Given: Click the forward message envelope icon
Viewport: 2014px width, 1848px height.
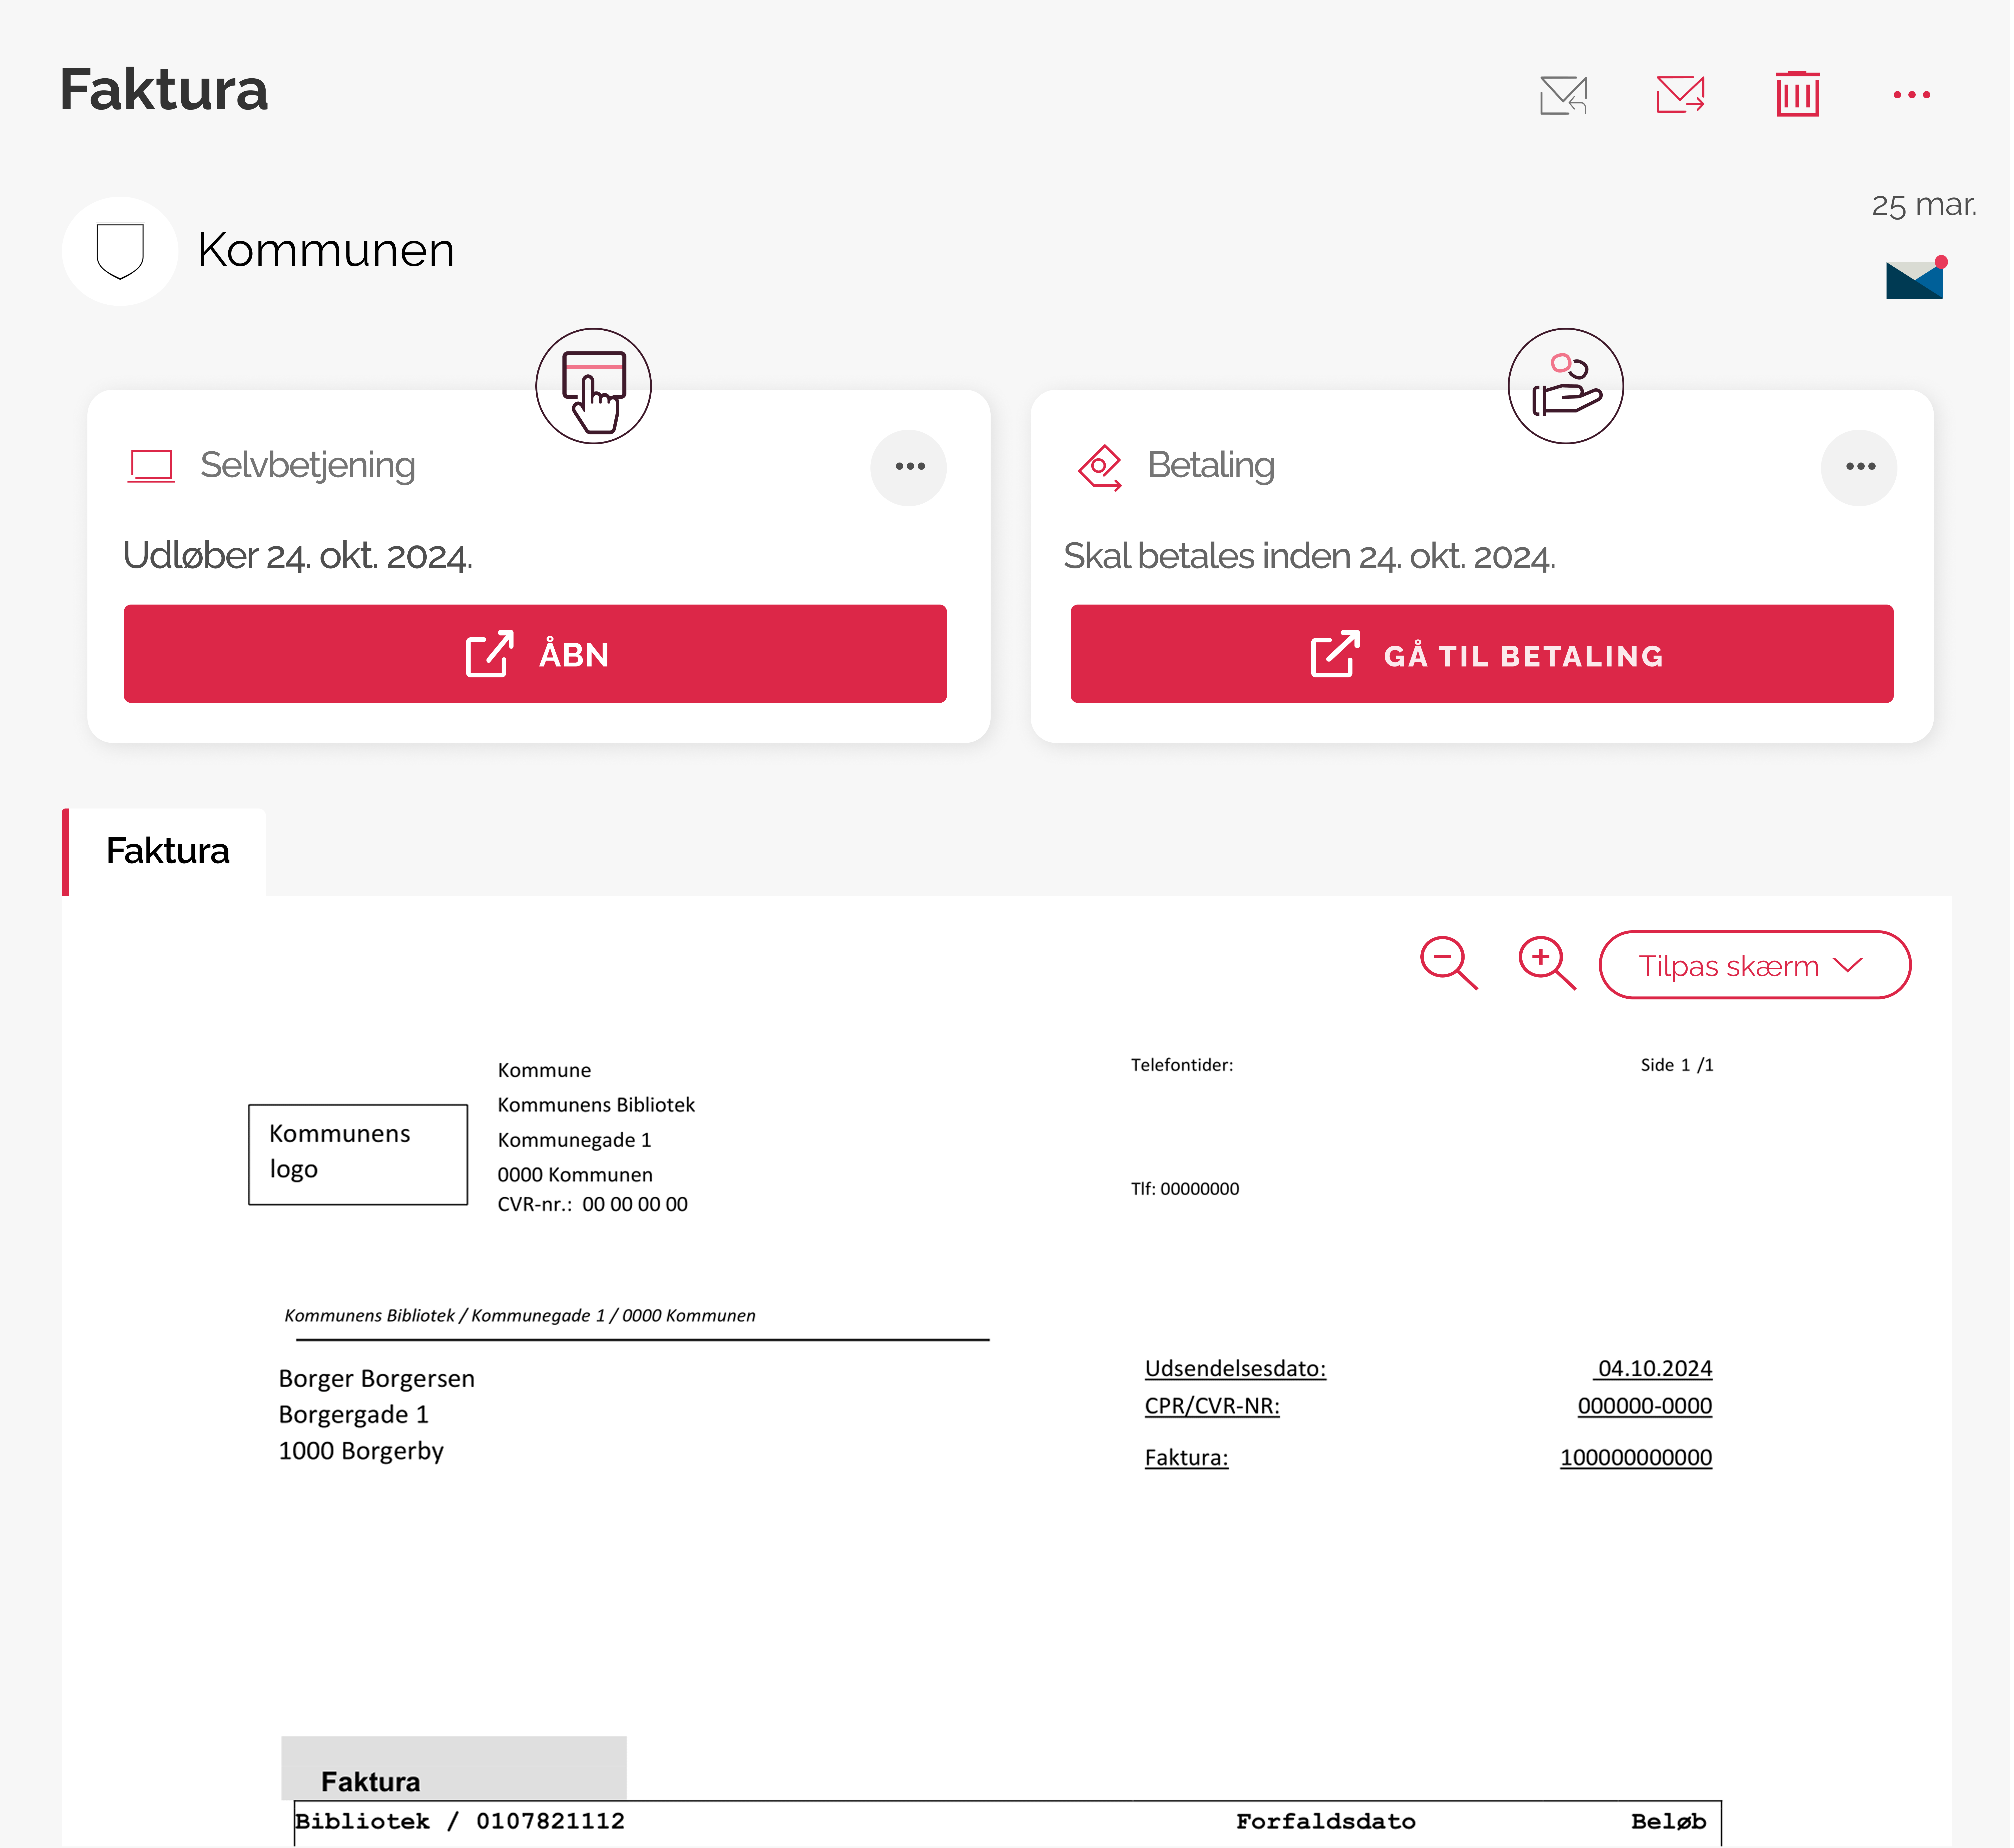Looking at the screenshot, I should click(x=1680, y=95).
